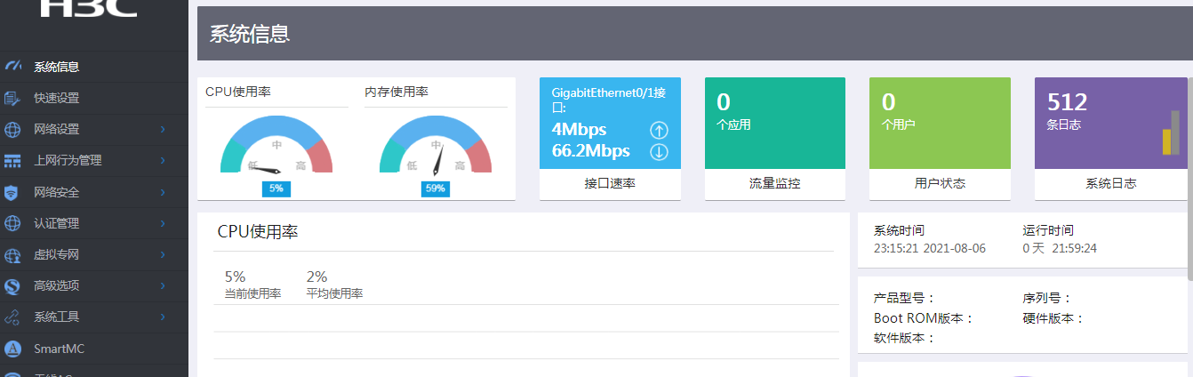The width and height of the screenshot is (1193, 377).
Task: Click the H3C logo
Action: (88, 8)
